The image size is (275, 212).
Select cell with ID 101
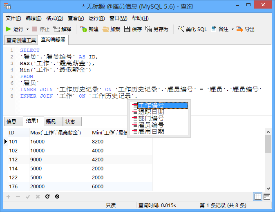pyautogui.click(x=18, y=141)
